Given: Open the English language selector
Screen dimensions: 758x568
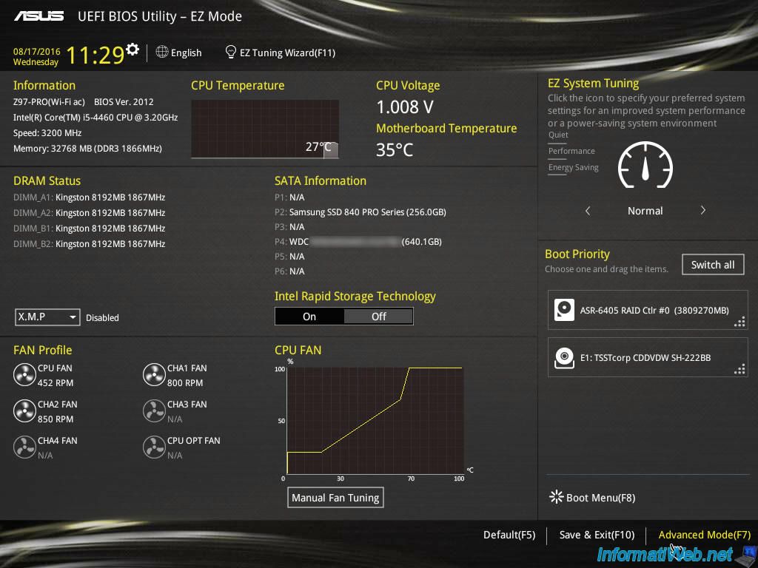Looking at the screenshot, I should [179, 53].
